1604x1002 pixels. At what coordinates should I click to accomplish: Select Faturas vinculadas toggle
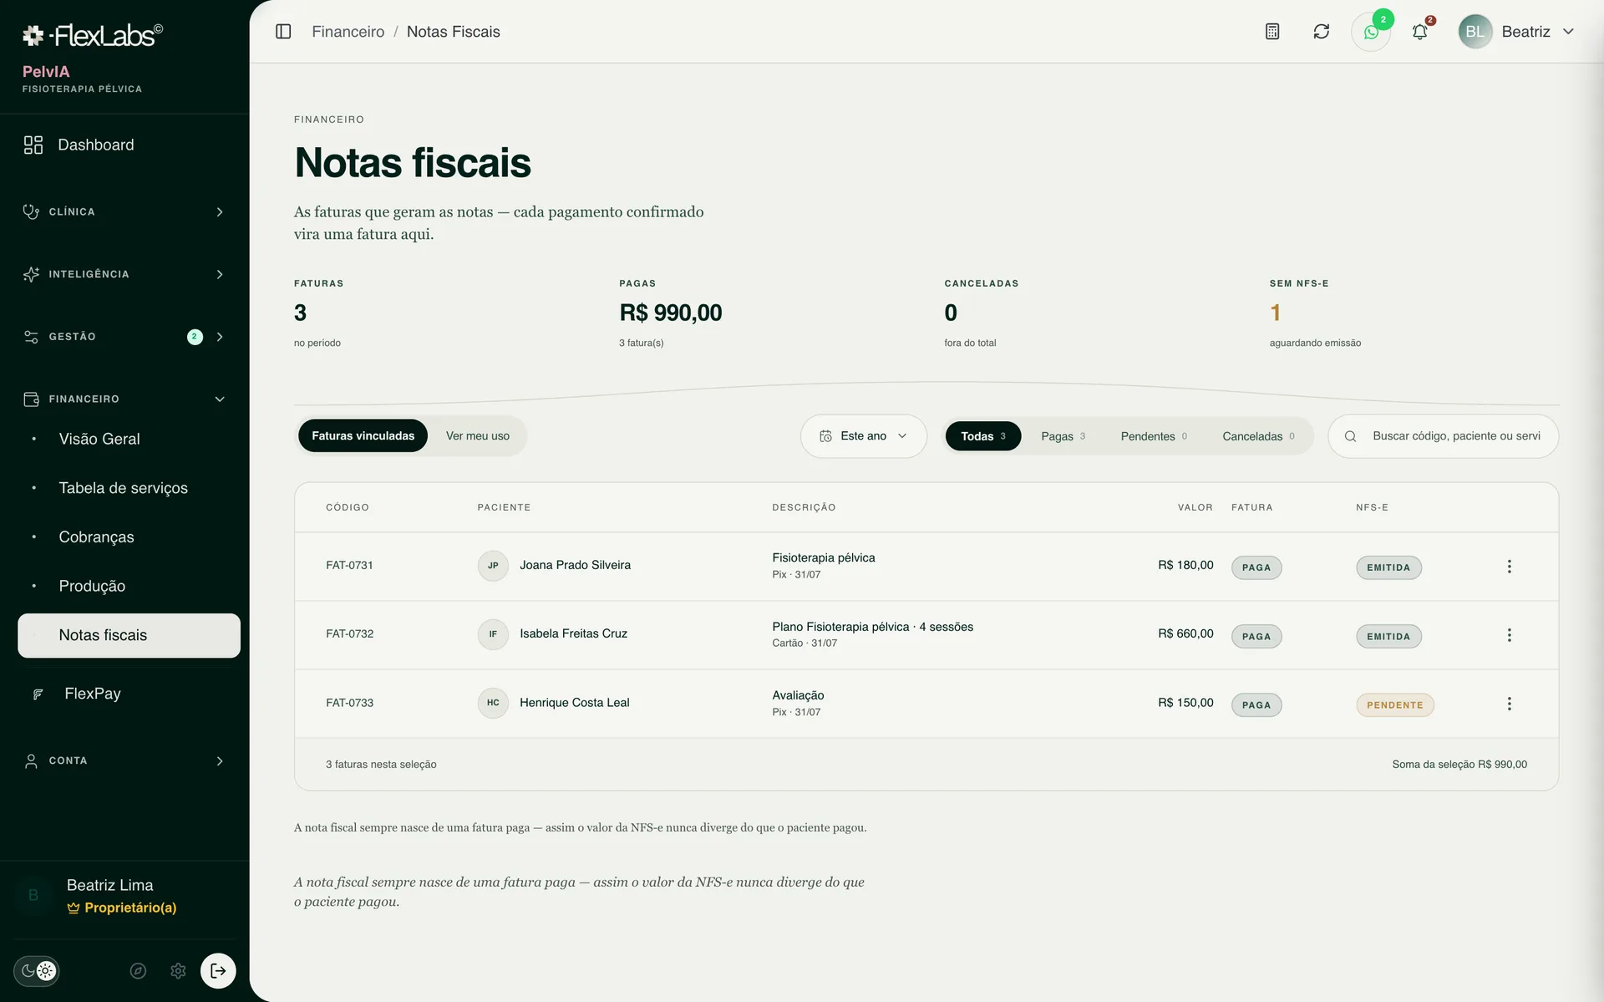coord(363,436)
